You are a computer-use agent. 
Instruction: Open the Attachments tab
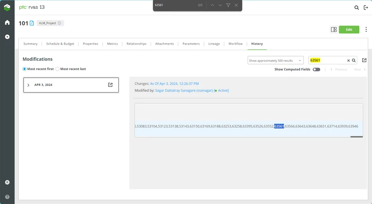(164, 44)
